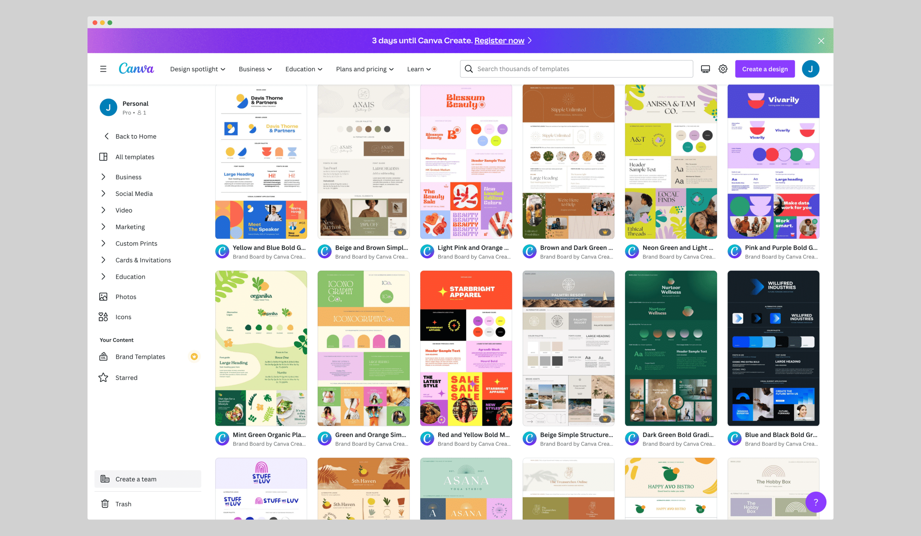
Task: Click the Register now link
Action: 499,41
